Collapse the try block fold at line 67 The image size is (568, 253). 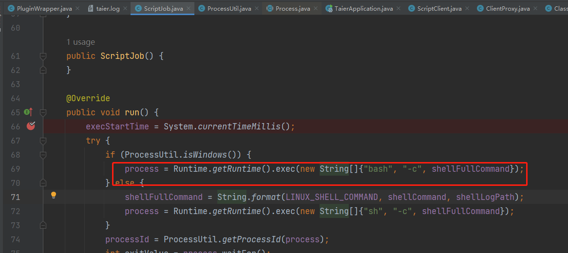tap(43, 141)
